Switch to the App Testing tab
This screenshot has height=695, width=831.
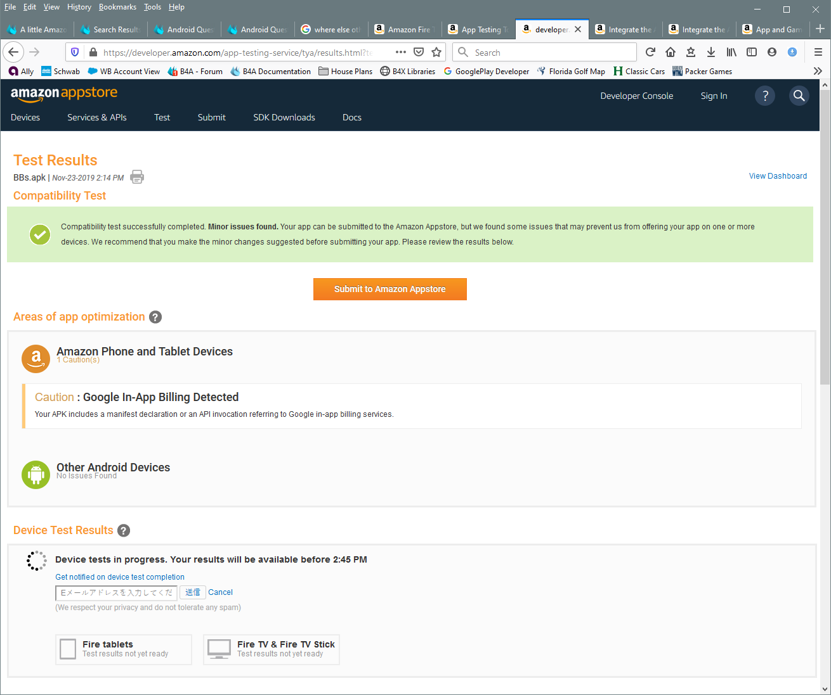478,29
